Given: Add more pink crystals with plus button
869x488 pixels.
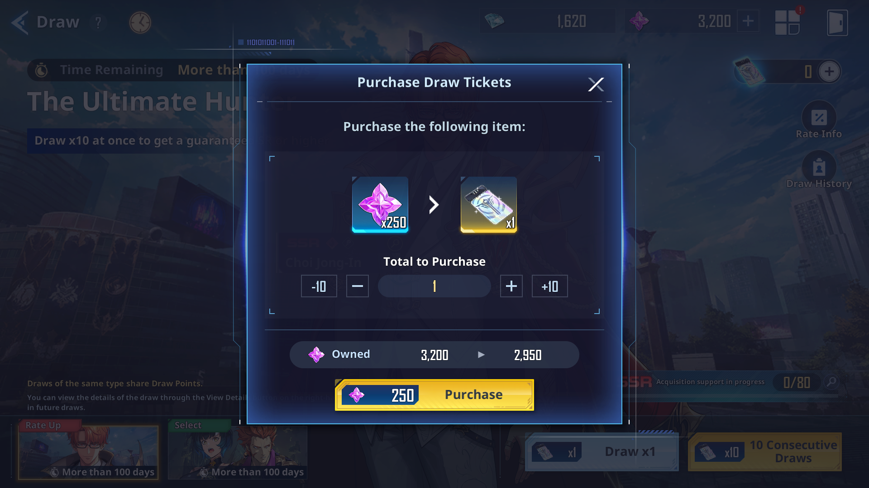Looking at the screenshot, I should coord(748,21).
